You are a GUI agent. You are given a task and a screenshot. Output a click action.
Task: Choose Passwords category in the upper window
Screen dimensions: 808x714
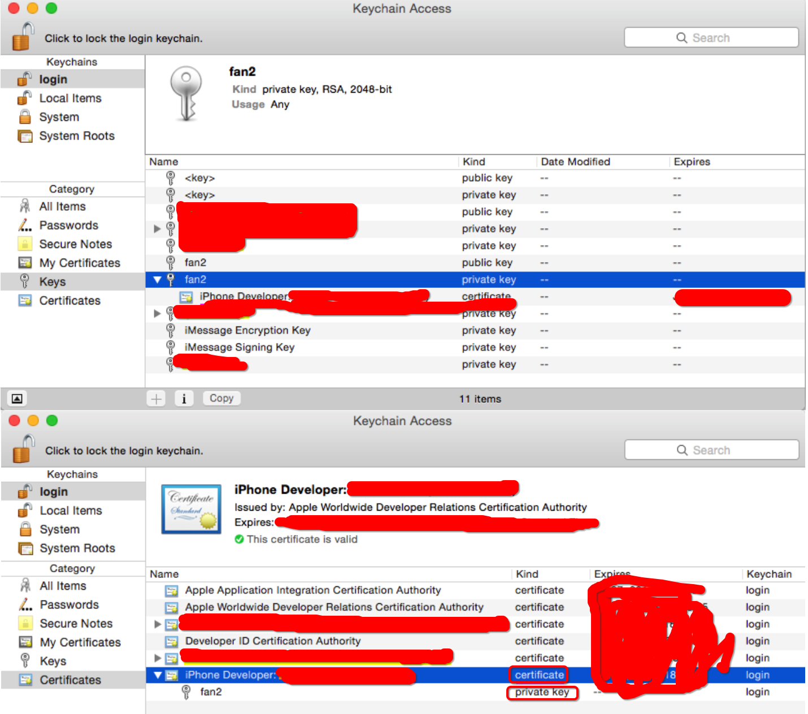(x=73, y=225)
